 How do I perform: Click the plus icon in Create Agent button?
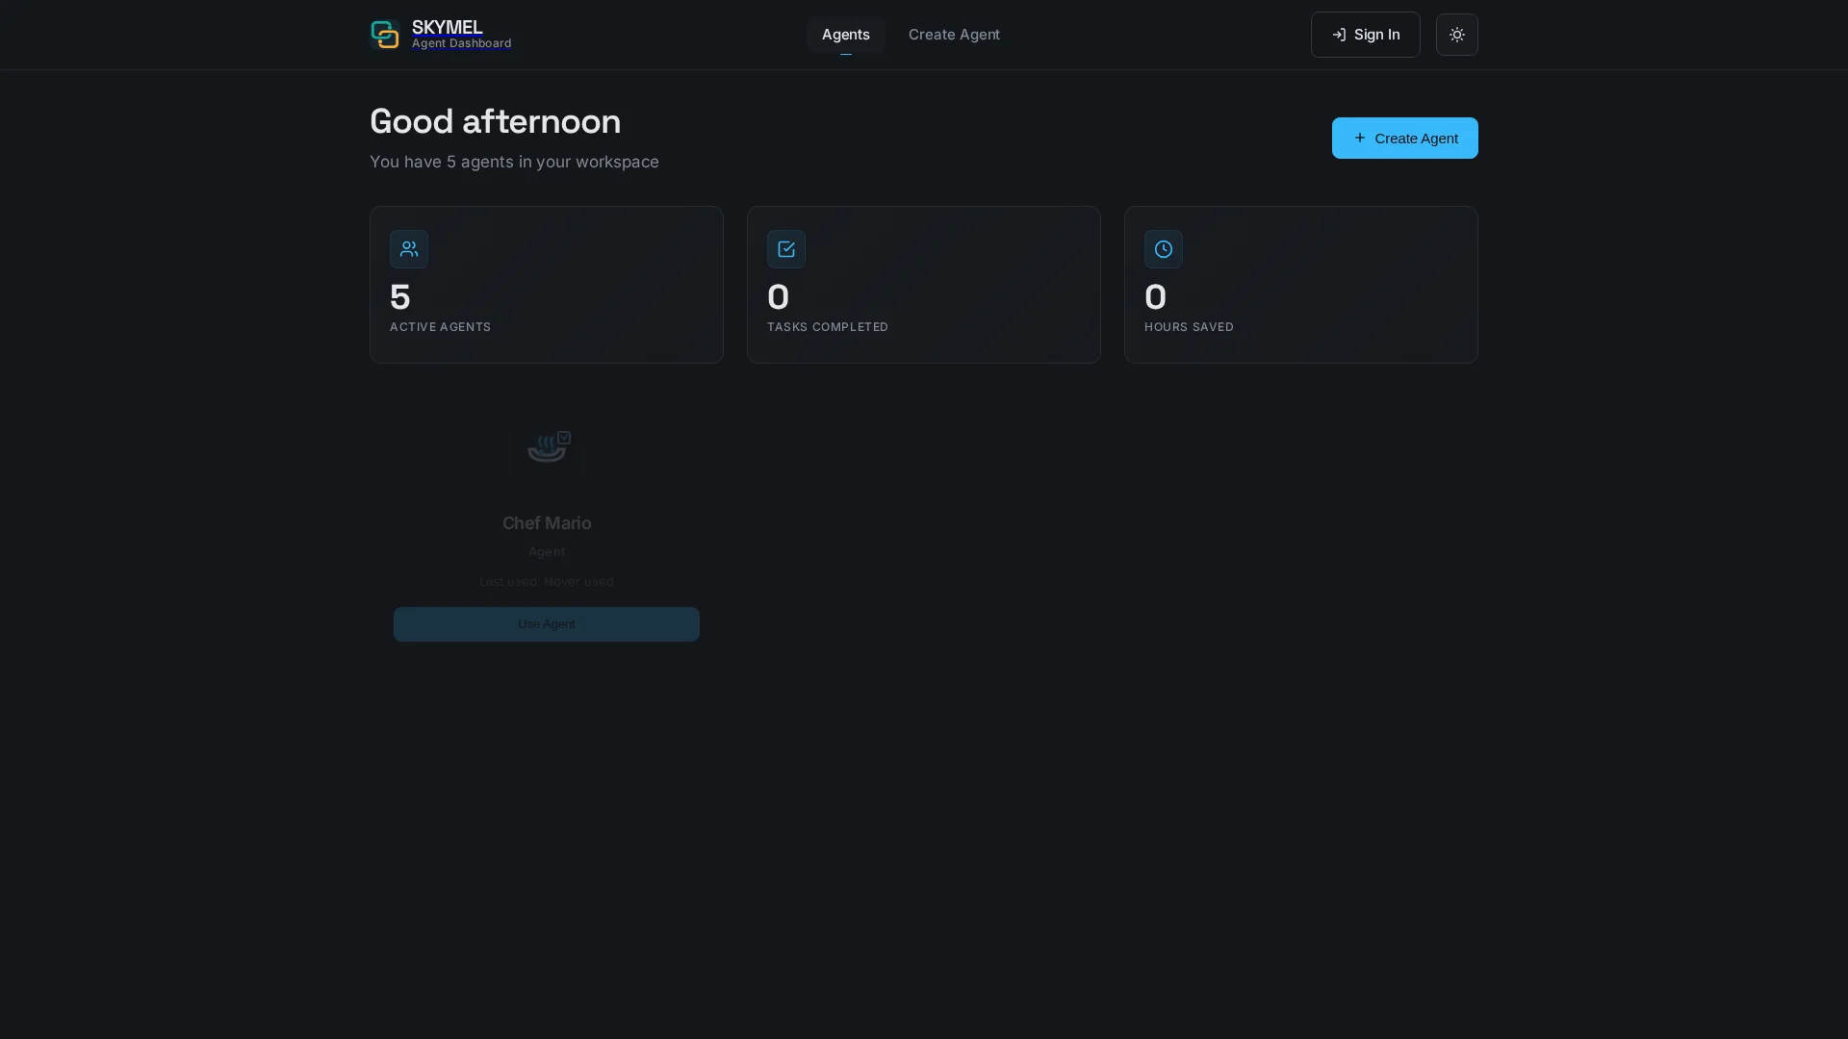tap(1359, 138)
